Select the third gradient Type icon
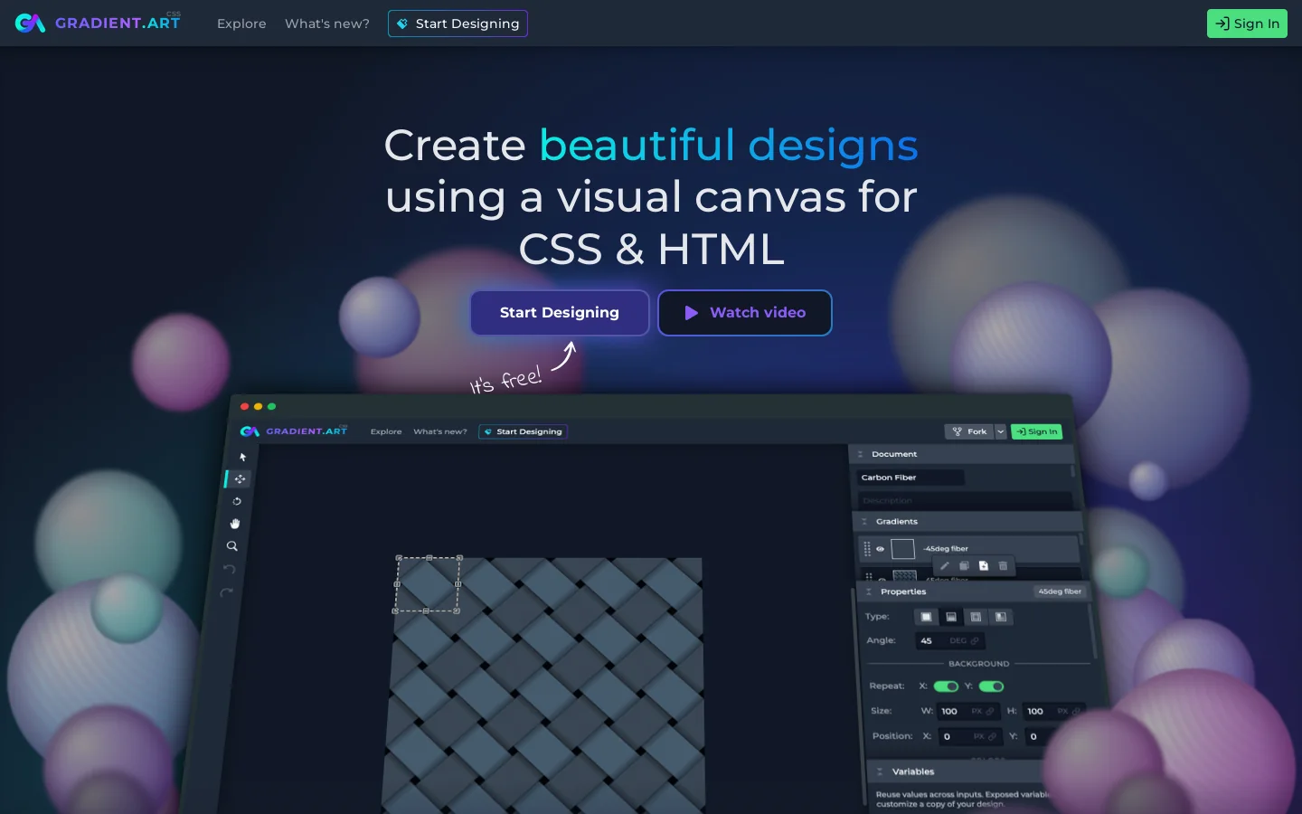Viewport: 1302px width, 814px height. [x=976, y=617]
